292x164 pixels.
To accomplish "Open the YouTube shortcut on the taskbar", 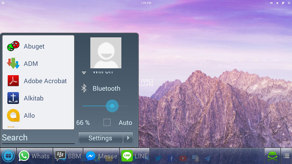I will tap(183, 158).
